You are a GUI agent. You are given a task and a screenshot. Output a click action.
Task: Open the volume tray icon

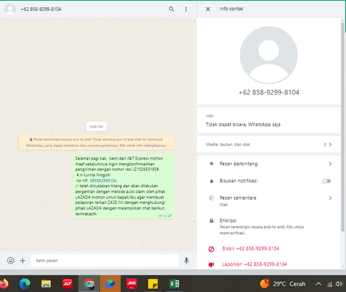[339, 284]
